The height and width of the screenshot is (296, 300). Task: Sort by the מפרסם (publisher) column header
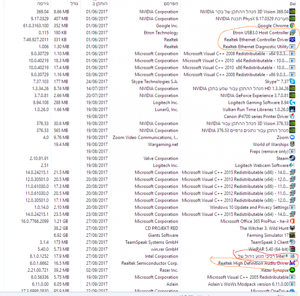[x=171, y=4]
